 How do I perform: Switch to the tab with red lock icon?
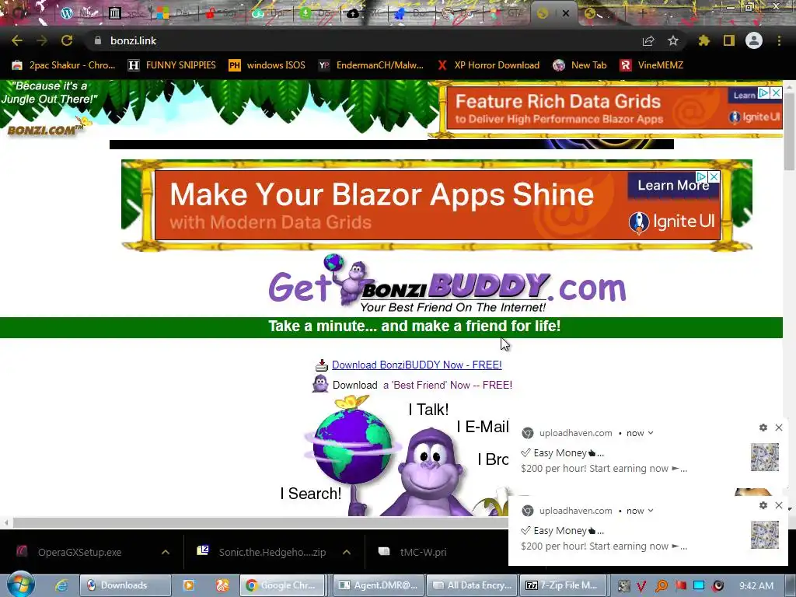pos(222,13)
